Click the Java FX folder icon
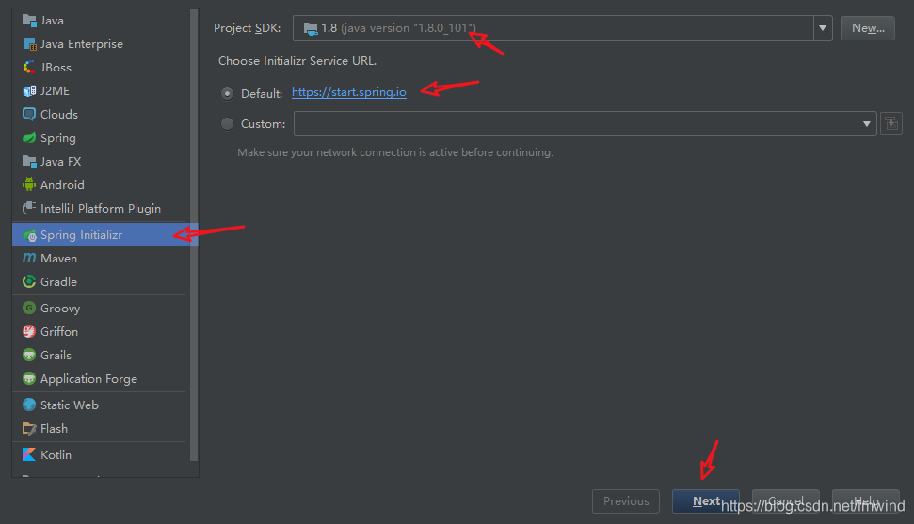The image size is (914, 524). pos(29,162)
